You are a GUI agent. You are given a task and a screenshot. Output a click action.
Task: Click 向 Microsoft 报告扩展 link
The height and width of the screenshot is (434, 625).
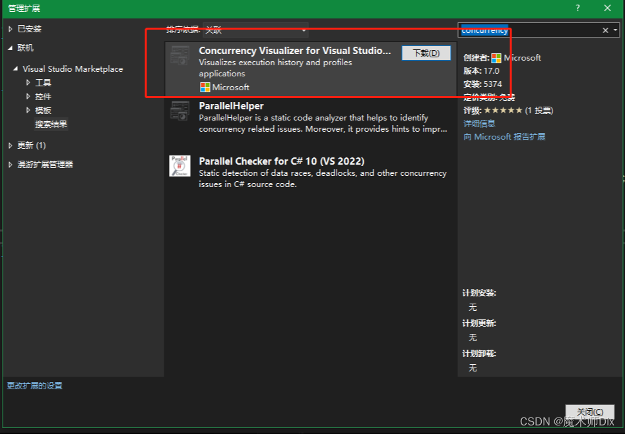(504, 137)
